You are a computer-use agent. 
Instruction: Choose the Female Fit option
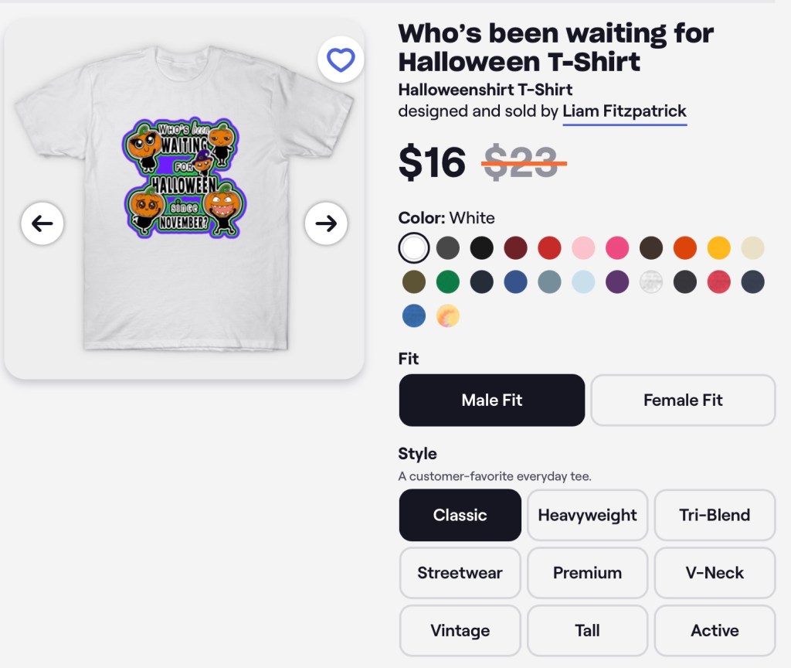click(683, 400)
